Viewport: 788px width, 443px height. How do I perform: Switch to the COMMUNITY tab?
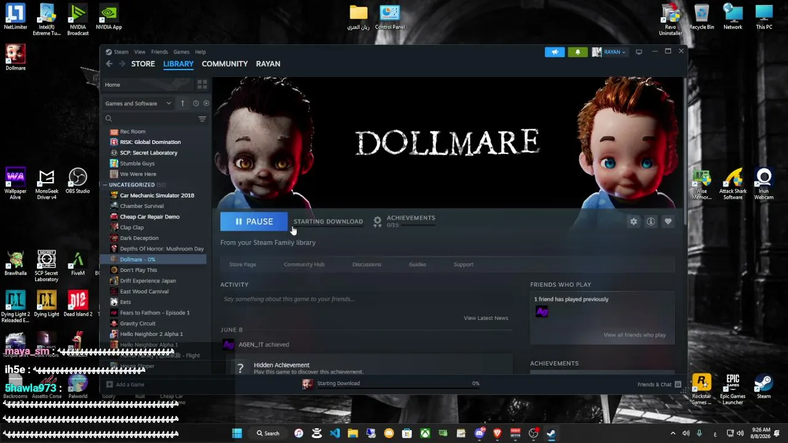coord(225,64)
